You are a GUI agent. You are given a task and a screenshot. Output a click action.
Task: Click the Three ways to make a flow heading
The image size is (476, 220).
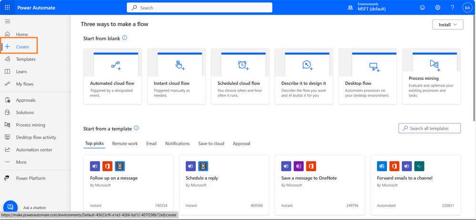(114, 24)
